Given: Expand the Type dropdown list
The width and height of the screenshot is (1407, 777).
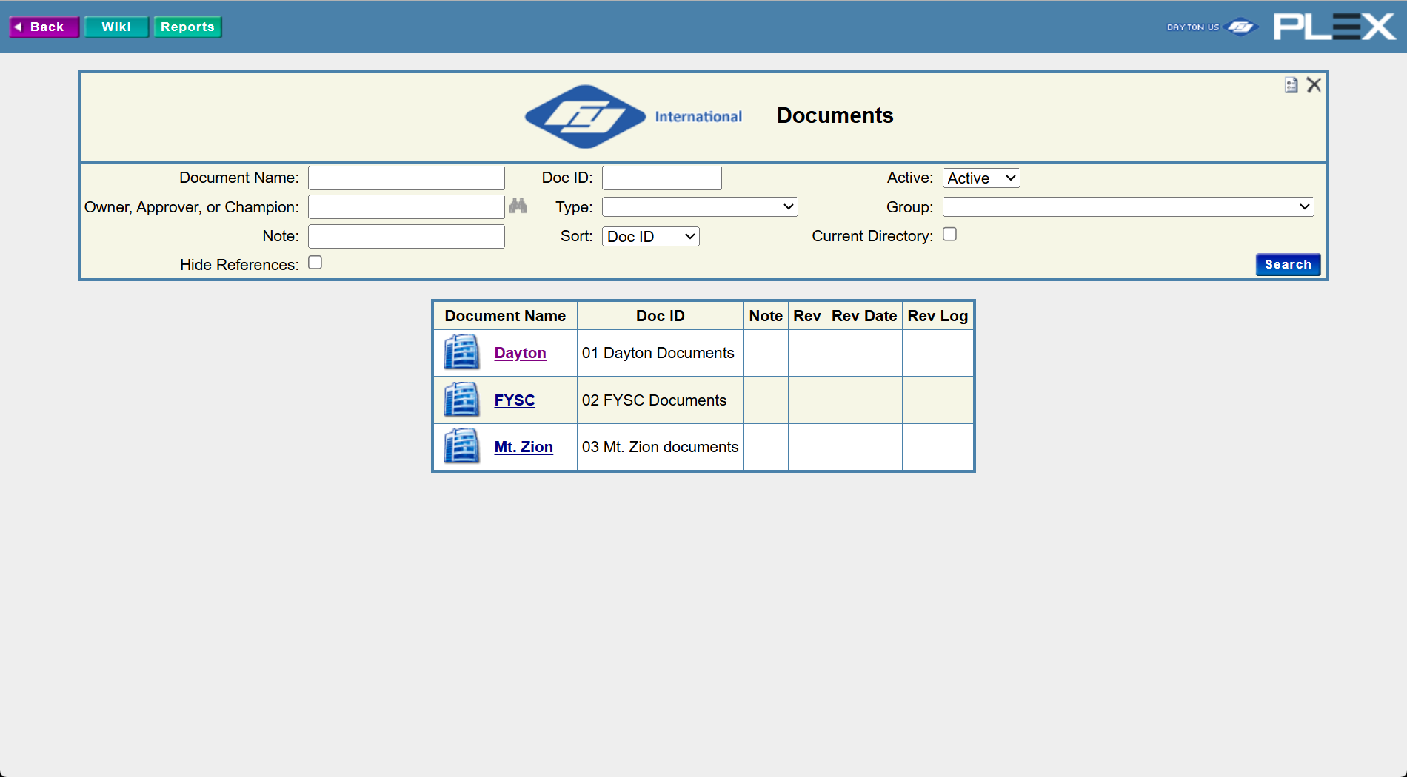Looking at the screenshot, I should [x=699, y=206].
